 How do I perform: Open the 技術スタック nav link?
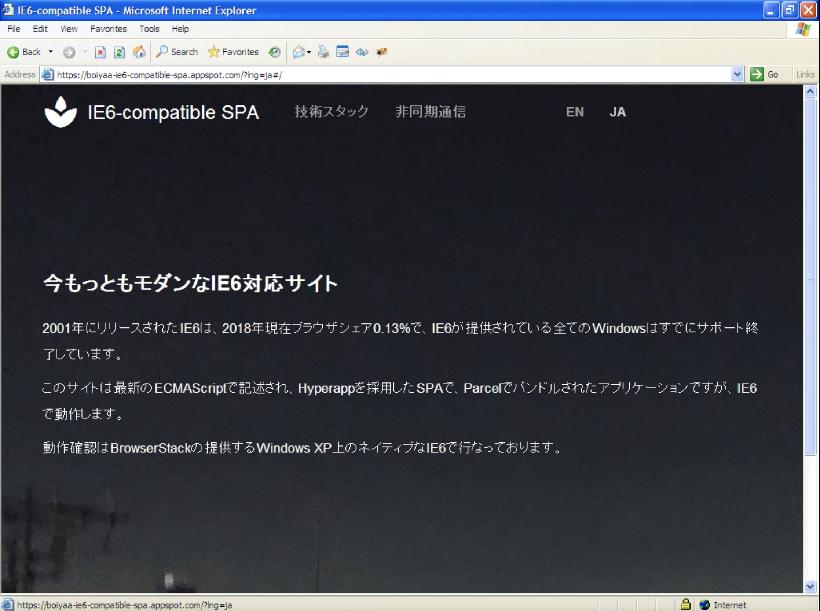click(331, 111)
